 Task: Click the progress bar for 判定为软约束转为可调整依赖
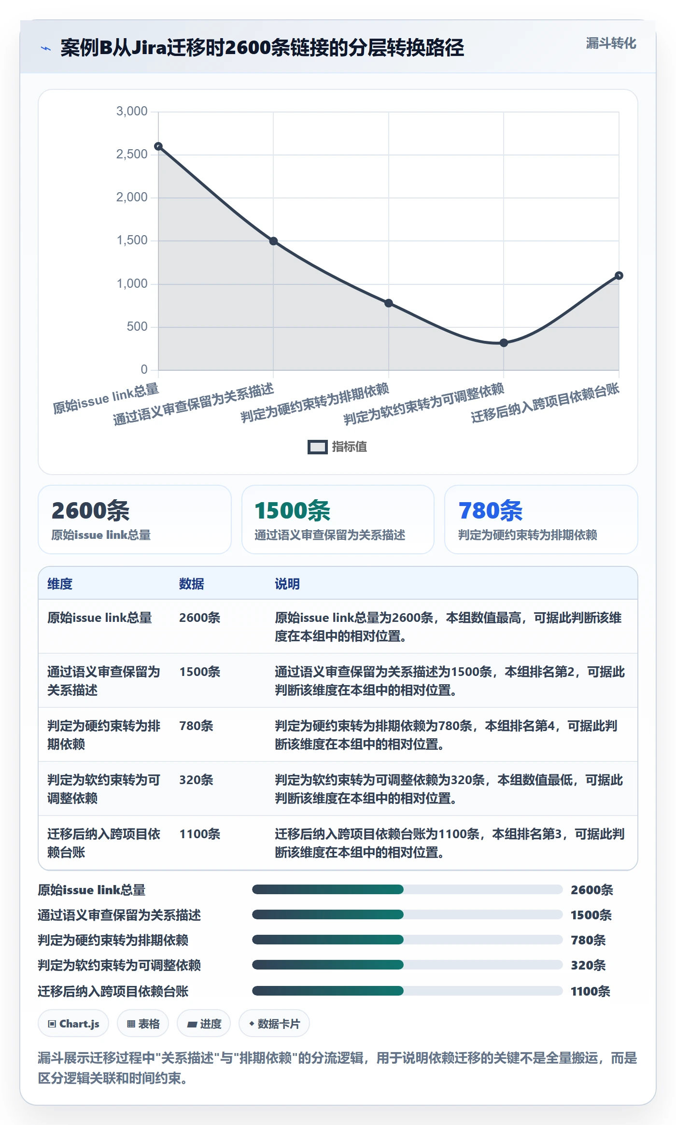tap(407, 965)
